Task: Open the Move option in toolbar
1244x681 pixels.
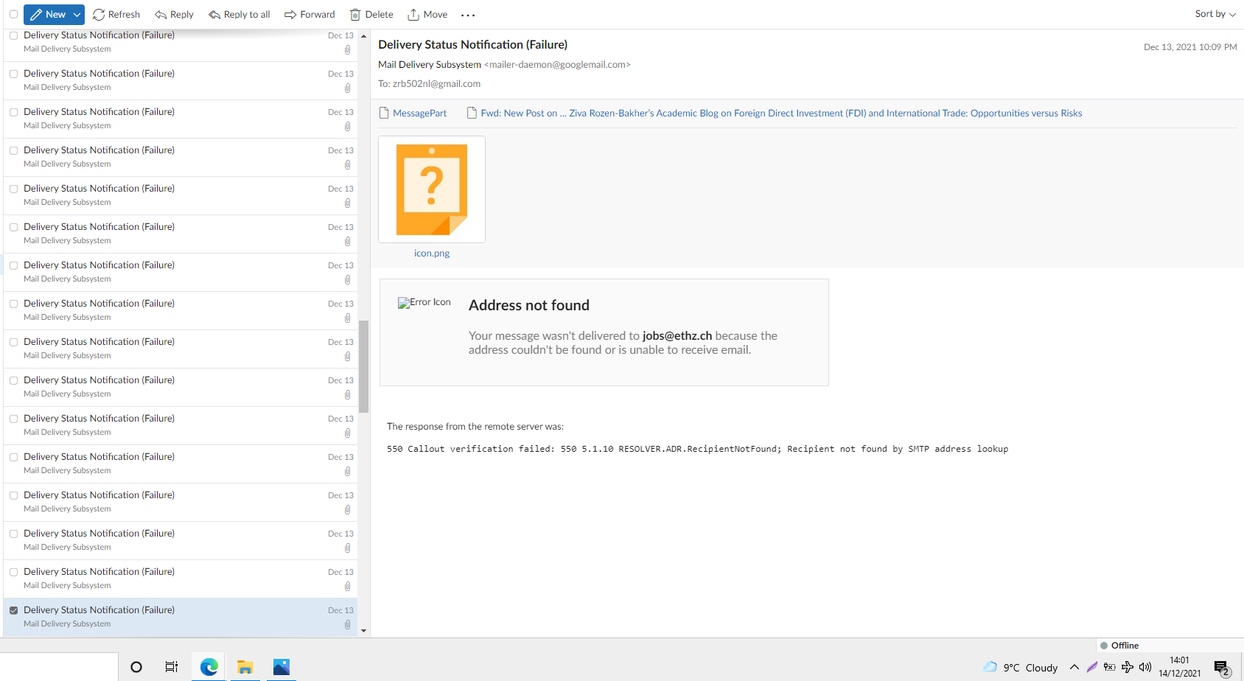Action: point(427,15)
